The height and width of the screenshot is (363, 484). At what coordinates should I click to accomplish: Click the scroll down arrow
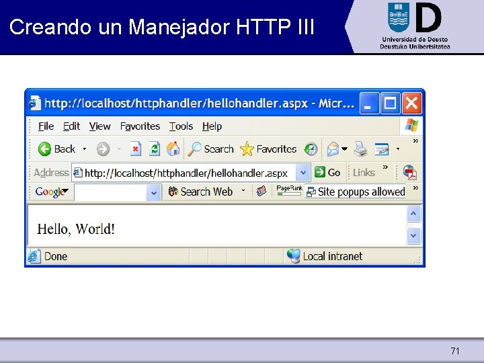pyautogui.click(x=413, y=236)
